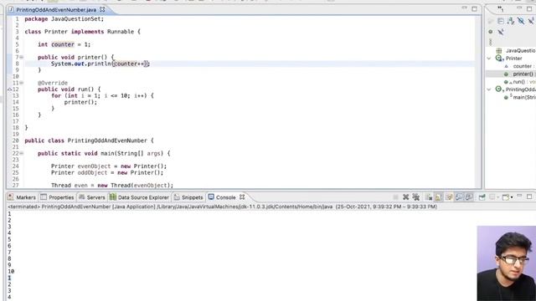The width and height of the screenshot is (536, 301).
Task: Click line number 18 in editor gutter
Action: [x=16, y=128]
